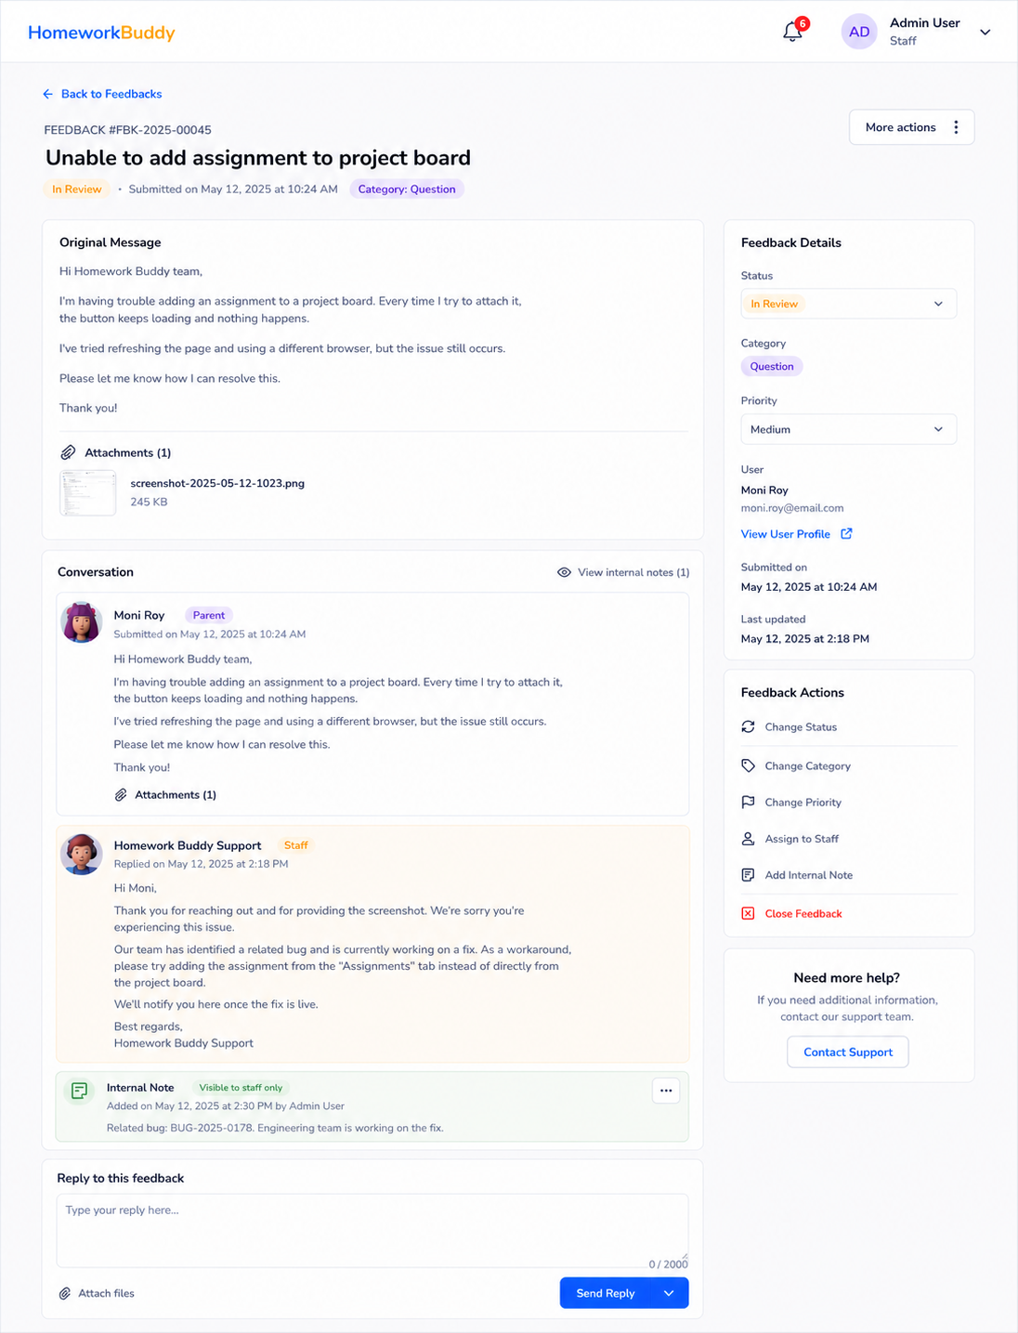Open the Priority Medium dropdown
The height and width of the screenshot is (1333, 1018).
tap(848, 429)
